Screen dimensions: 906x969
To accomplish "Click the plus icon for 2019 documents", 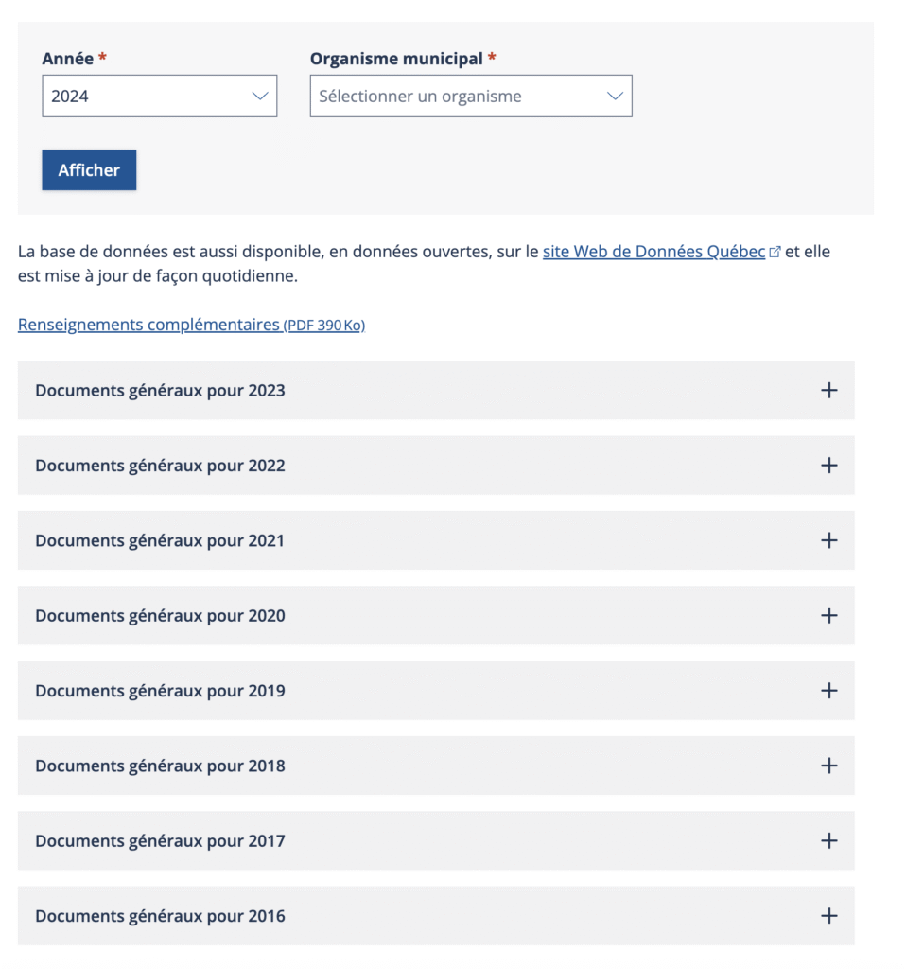I will 829,691.
